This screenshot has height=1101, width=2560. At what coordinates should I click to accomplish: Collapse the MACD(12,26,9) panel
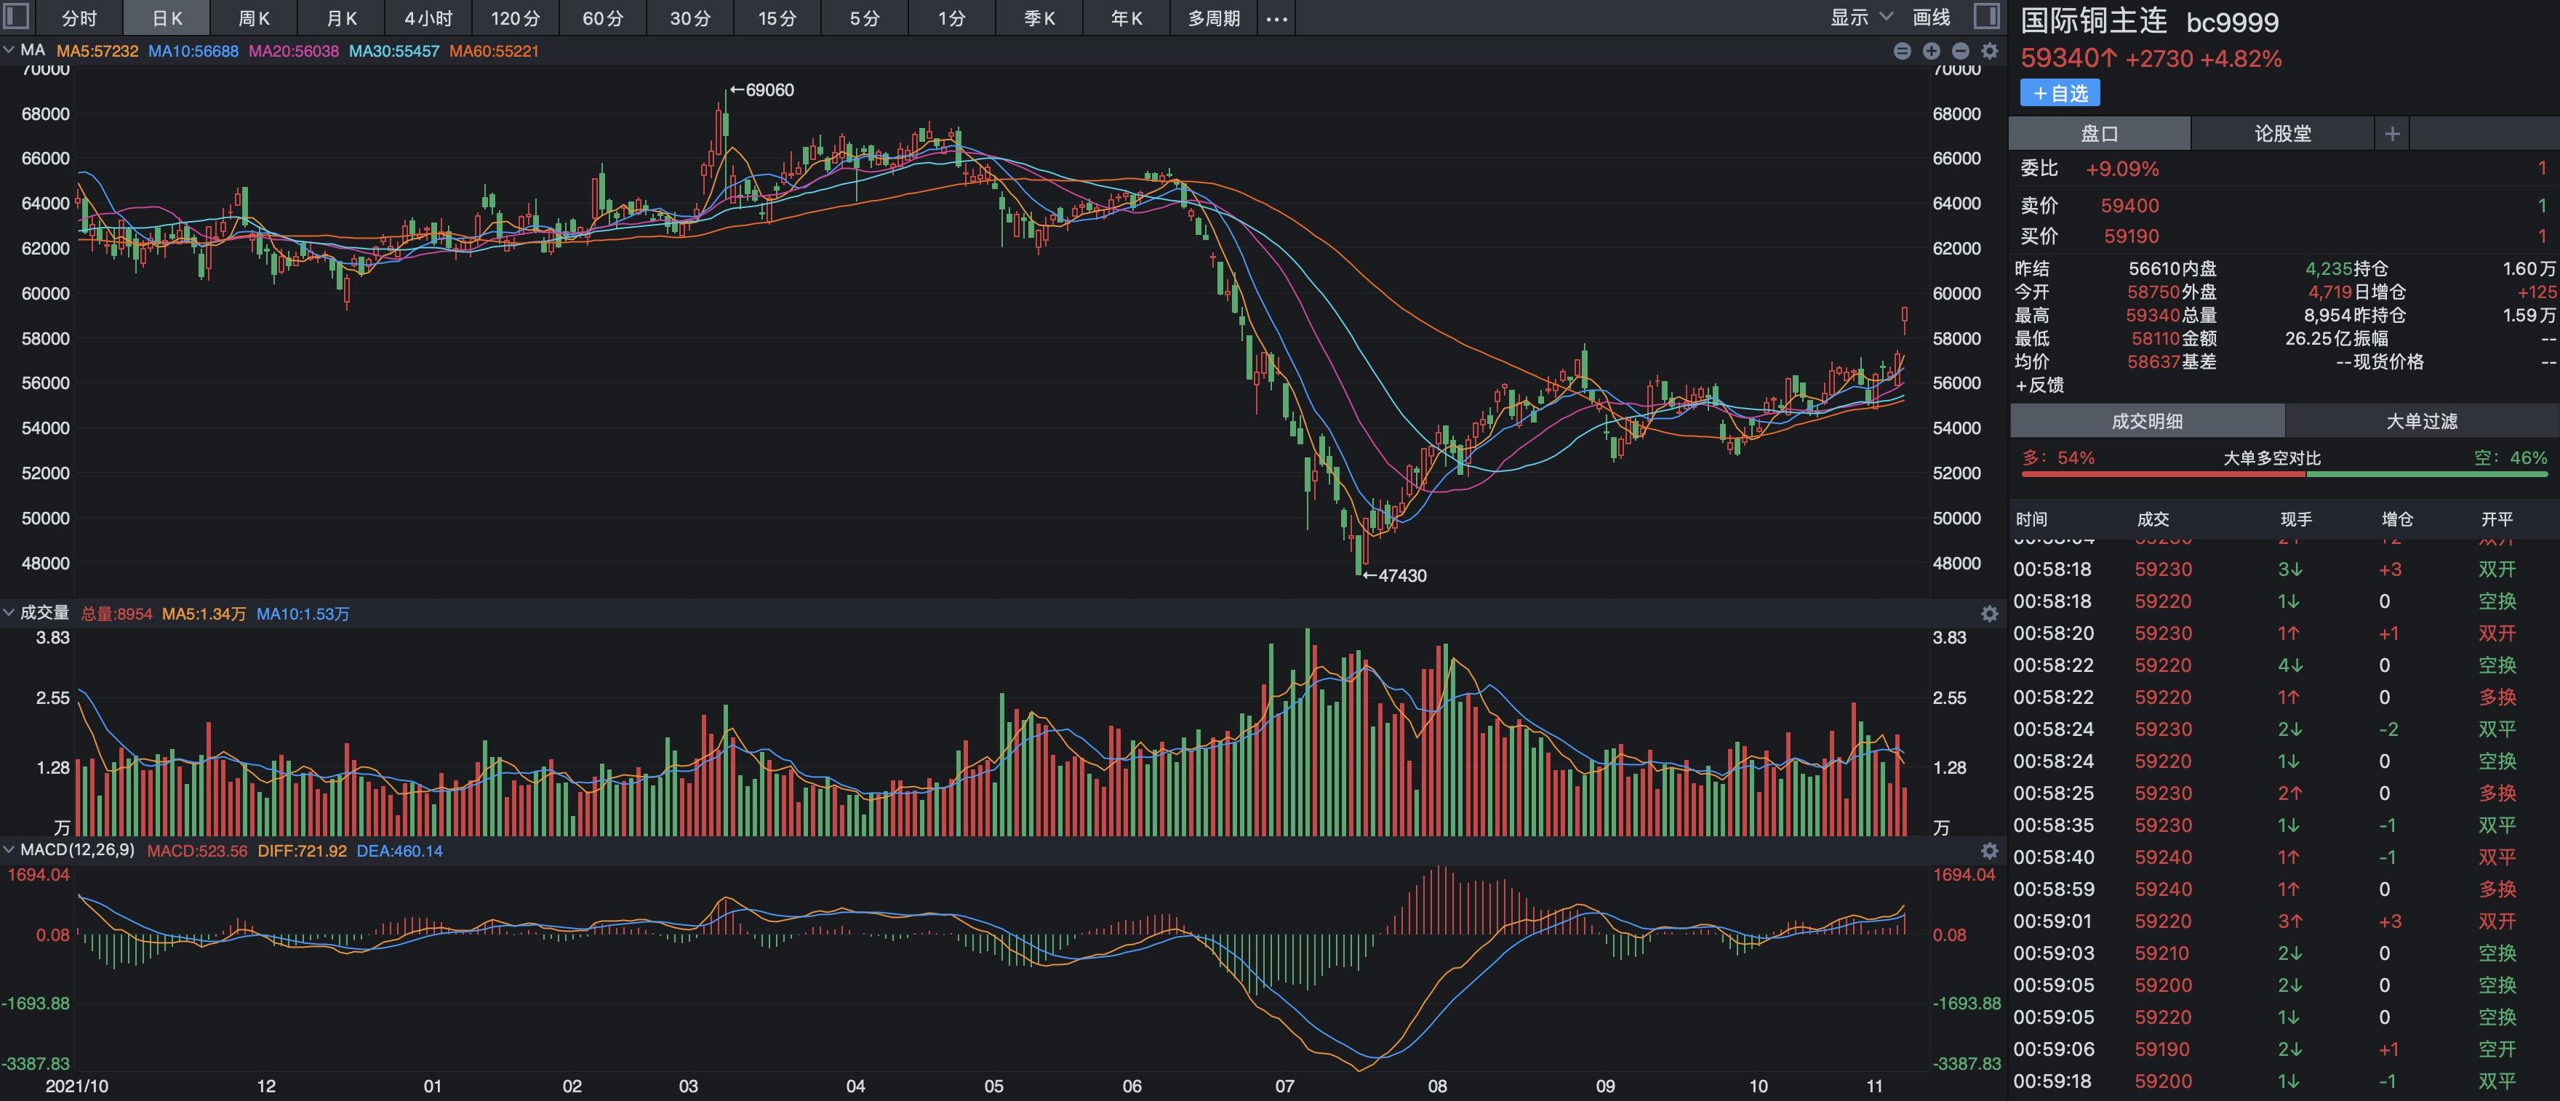9,849
